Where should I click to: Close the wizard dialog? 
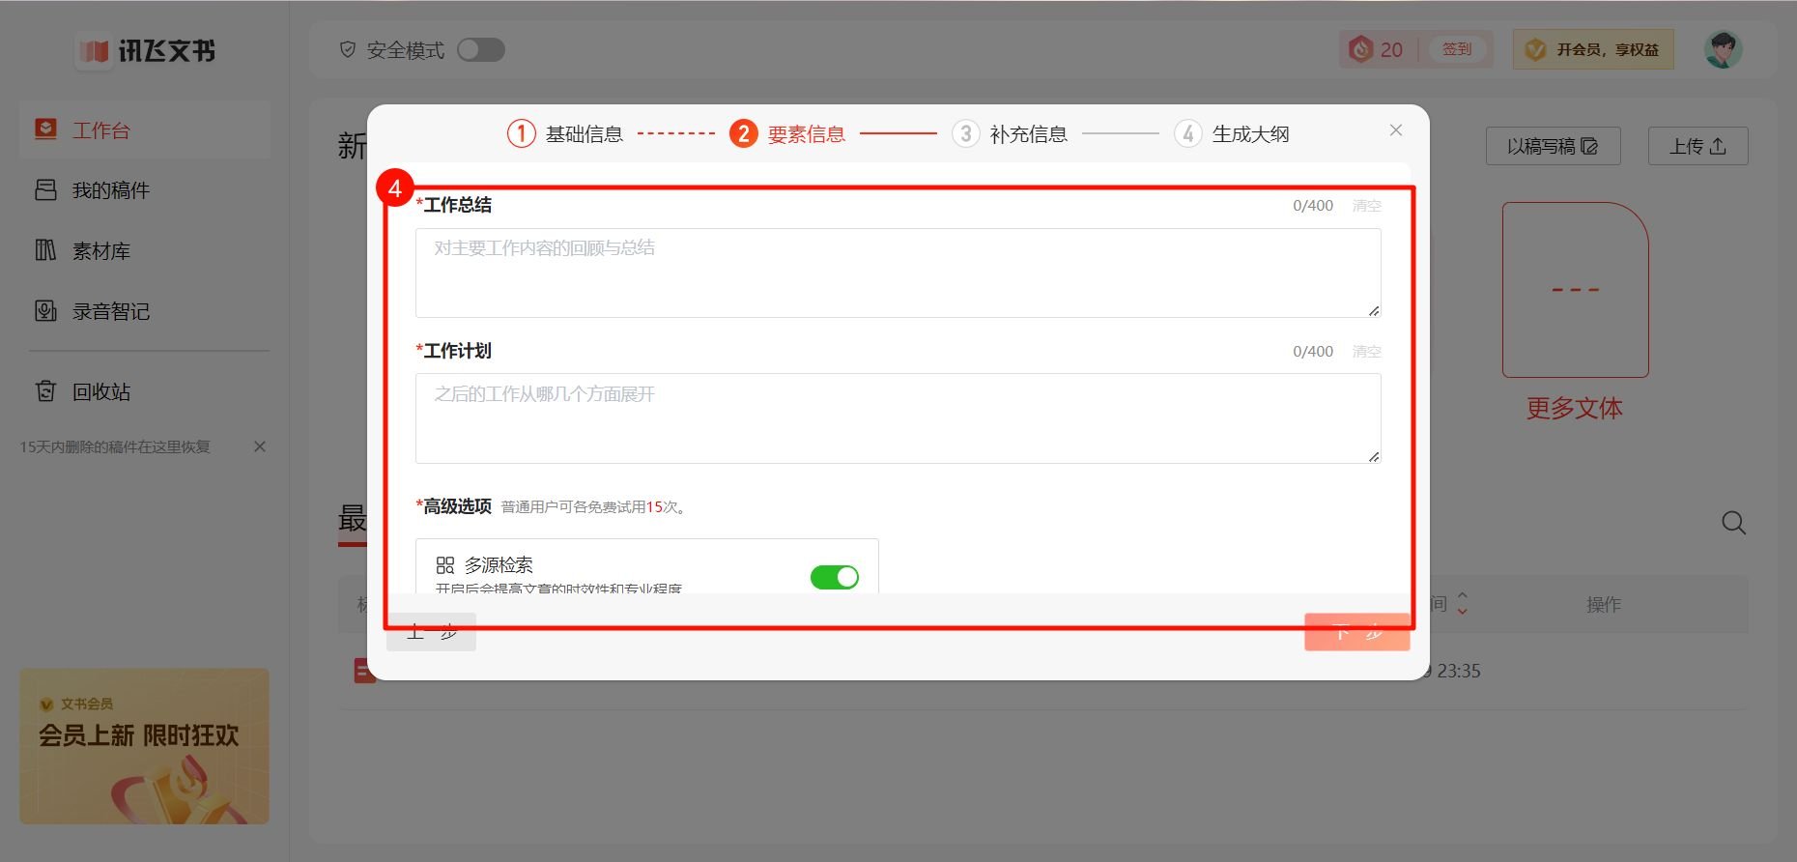(1396, 130)
